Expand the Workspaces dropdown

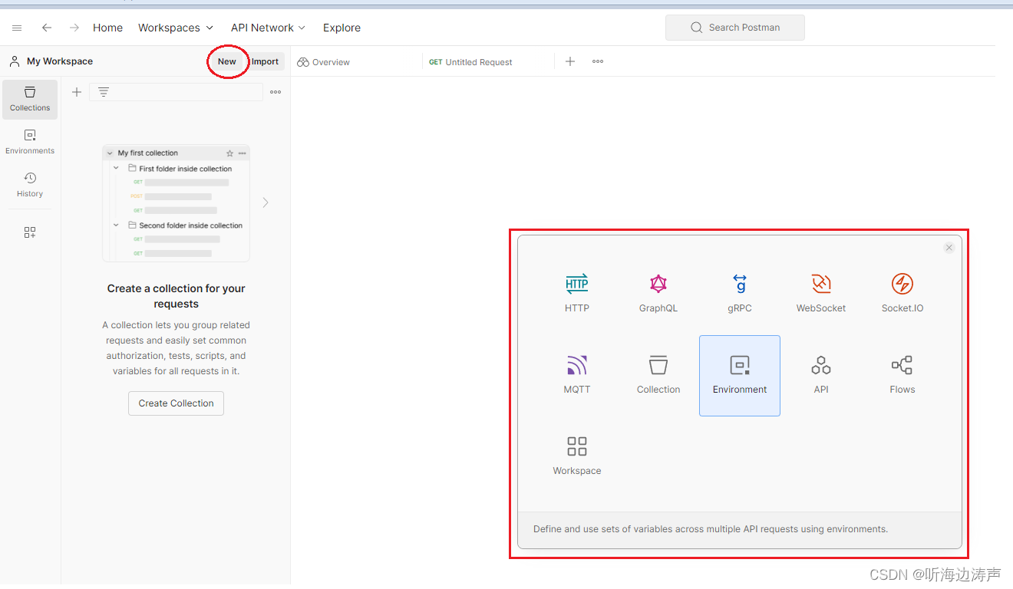pyautogui.click(x=176, y=28)
